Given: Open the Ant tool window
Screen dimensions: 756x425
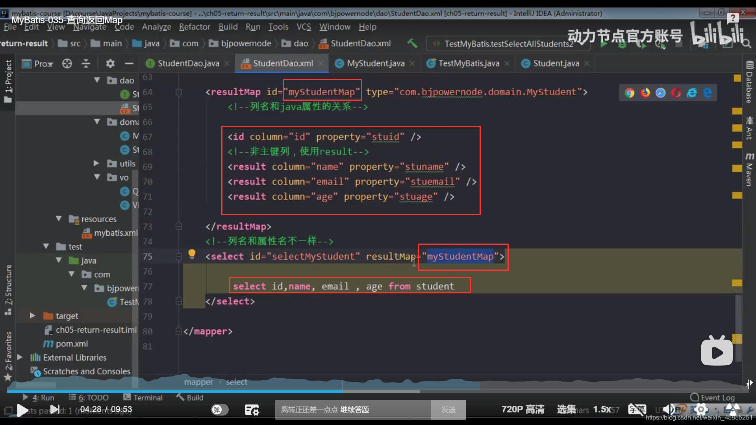Looking at the screenshot, I should (x=749, y=128).
